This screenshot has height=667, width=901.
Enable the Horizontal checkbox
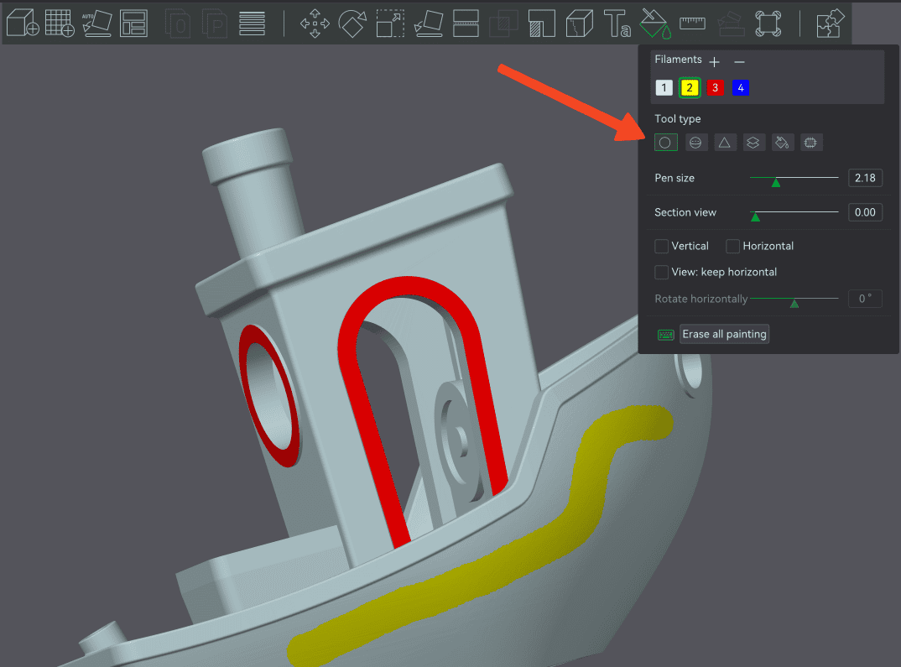pyautogui.click(x=733, y=246)
